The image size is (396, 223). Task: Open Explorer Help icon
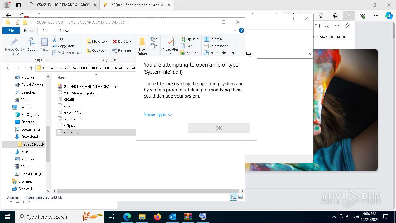pos(242,30)
